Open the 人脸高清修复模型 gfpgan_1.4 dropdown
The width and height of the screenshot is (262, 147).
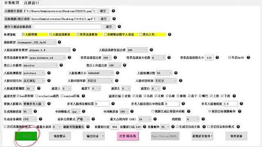(x=50, y=50)
